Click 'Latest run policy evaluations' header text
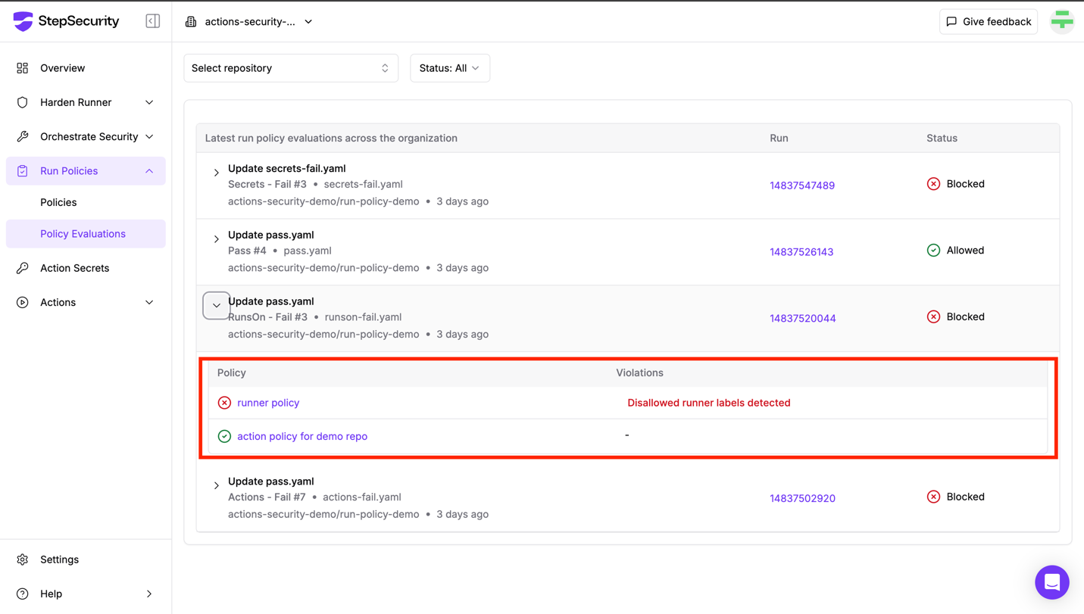1084x614 pixels. click(331, 138)
